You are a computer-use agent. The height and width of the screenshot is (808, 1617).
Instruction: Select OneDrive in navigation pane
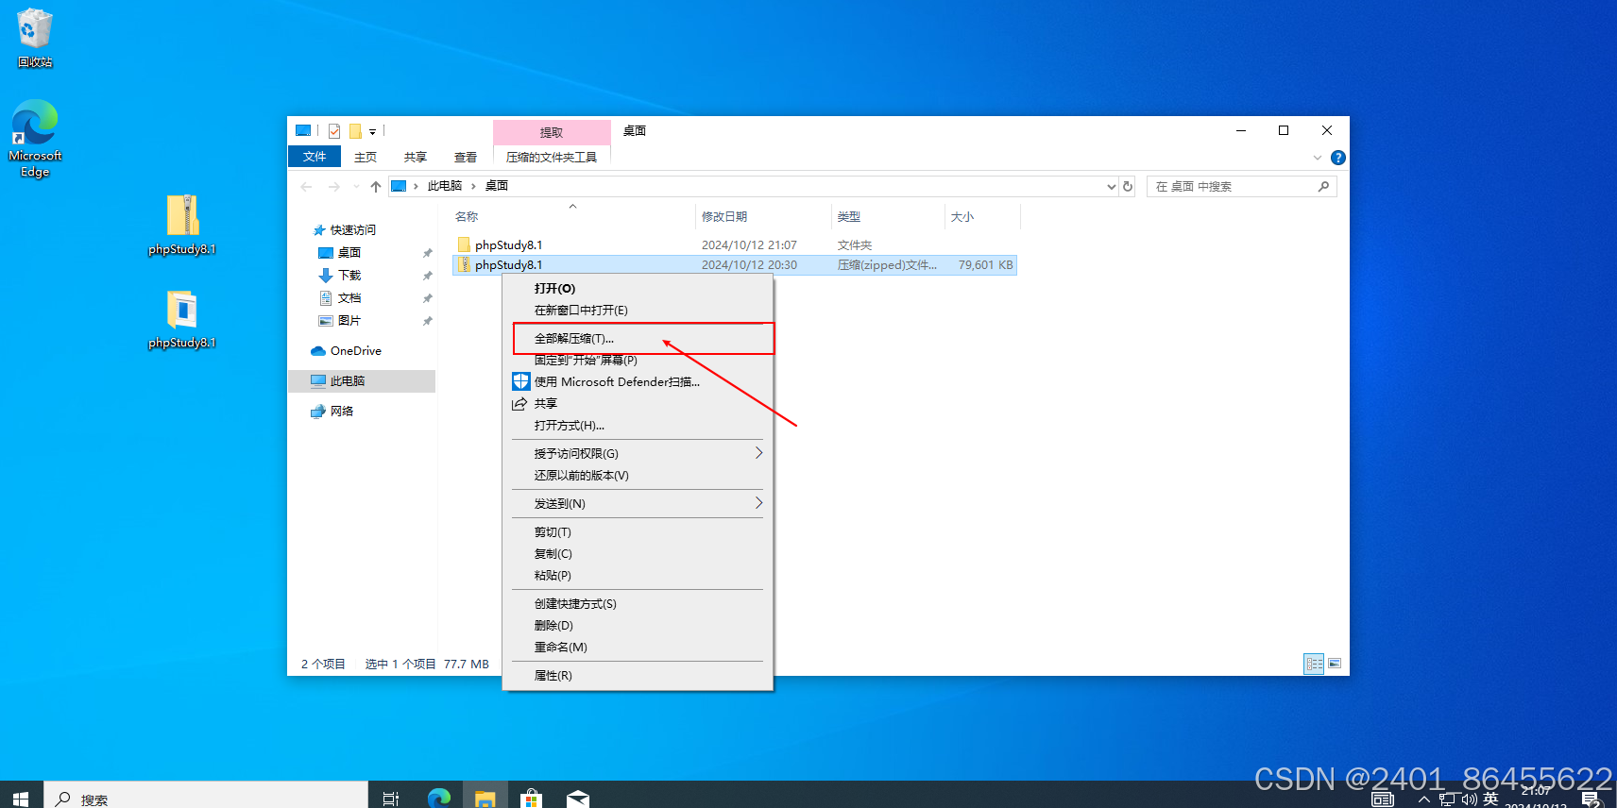[x=355, y=351]
